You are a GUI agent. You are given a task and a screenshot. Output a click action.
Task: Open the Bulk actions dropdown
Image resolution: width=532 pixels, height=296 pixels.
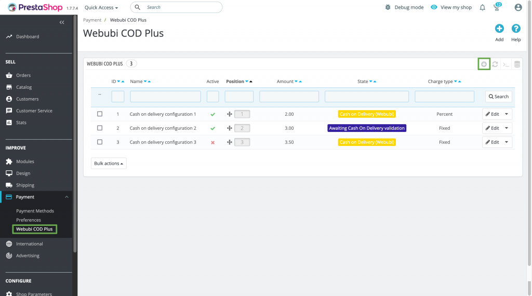coord(109,164)
